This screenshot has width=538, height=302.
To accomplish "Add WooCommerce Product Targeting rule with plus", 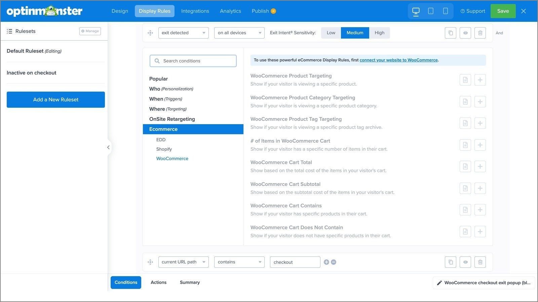I will pos(480,80).
